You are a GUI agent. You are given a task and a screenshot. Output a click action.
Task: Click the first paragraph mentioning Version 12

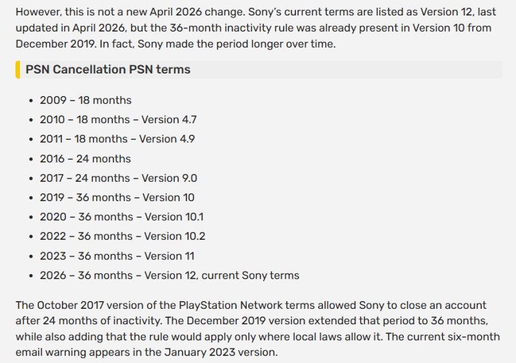[255, 28]
